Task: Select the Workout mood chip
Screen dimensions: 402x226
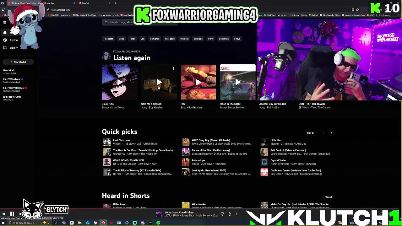Action: 184,39
